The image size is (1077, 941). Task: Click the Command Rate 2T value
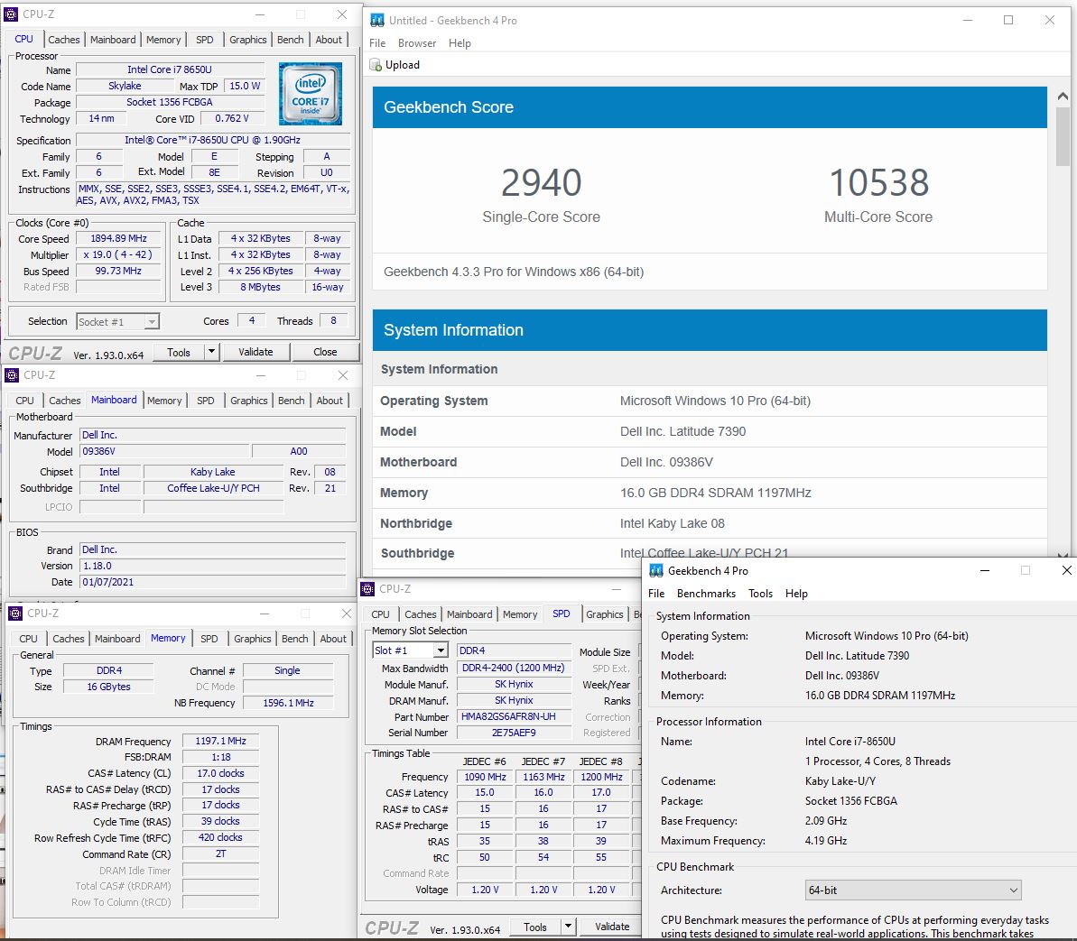click(220, 853)
